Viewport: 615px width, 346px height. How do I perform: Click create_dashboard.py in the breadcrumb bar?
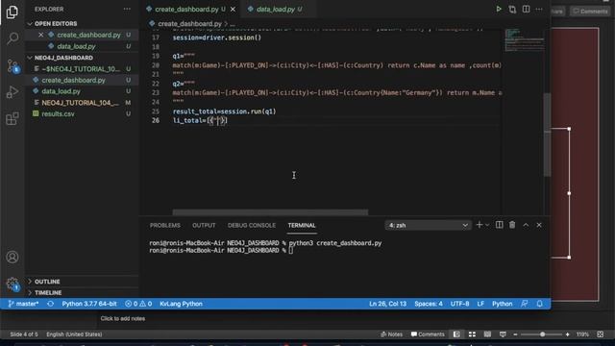(189, 24)
